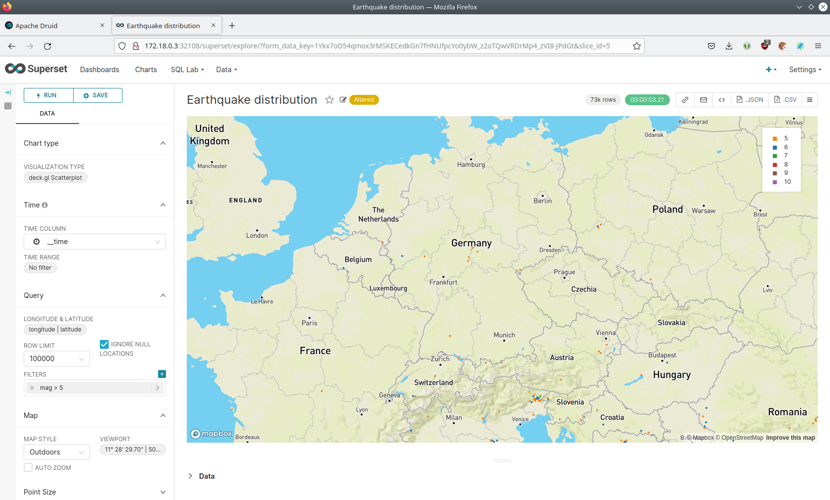Open the embed code icon
The height and width of the screenshot is (500, 830).
point(722,100)
